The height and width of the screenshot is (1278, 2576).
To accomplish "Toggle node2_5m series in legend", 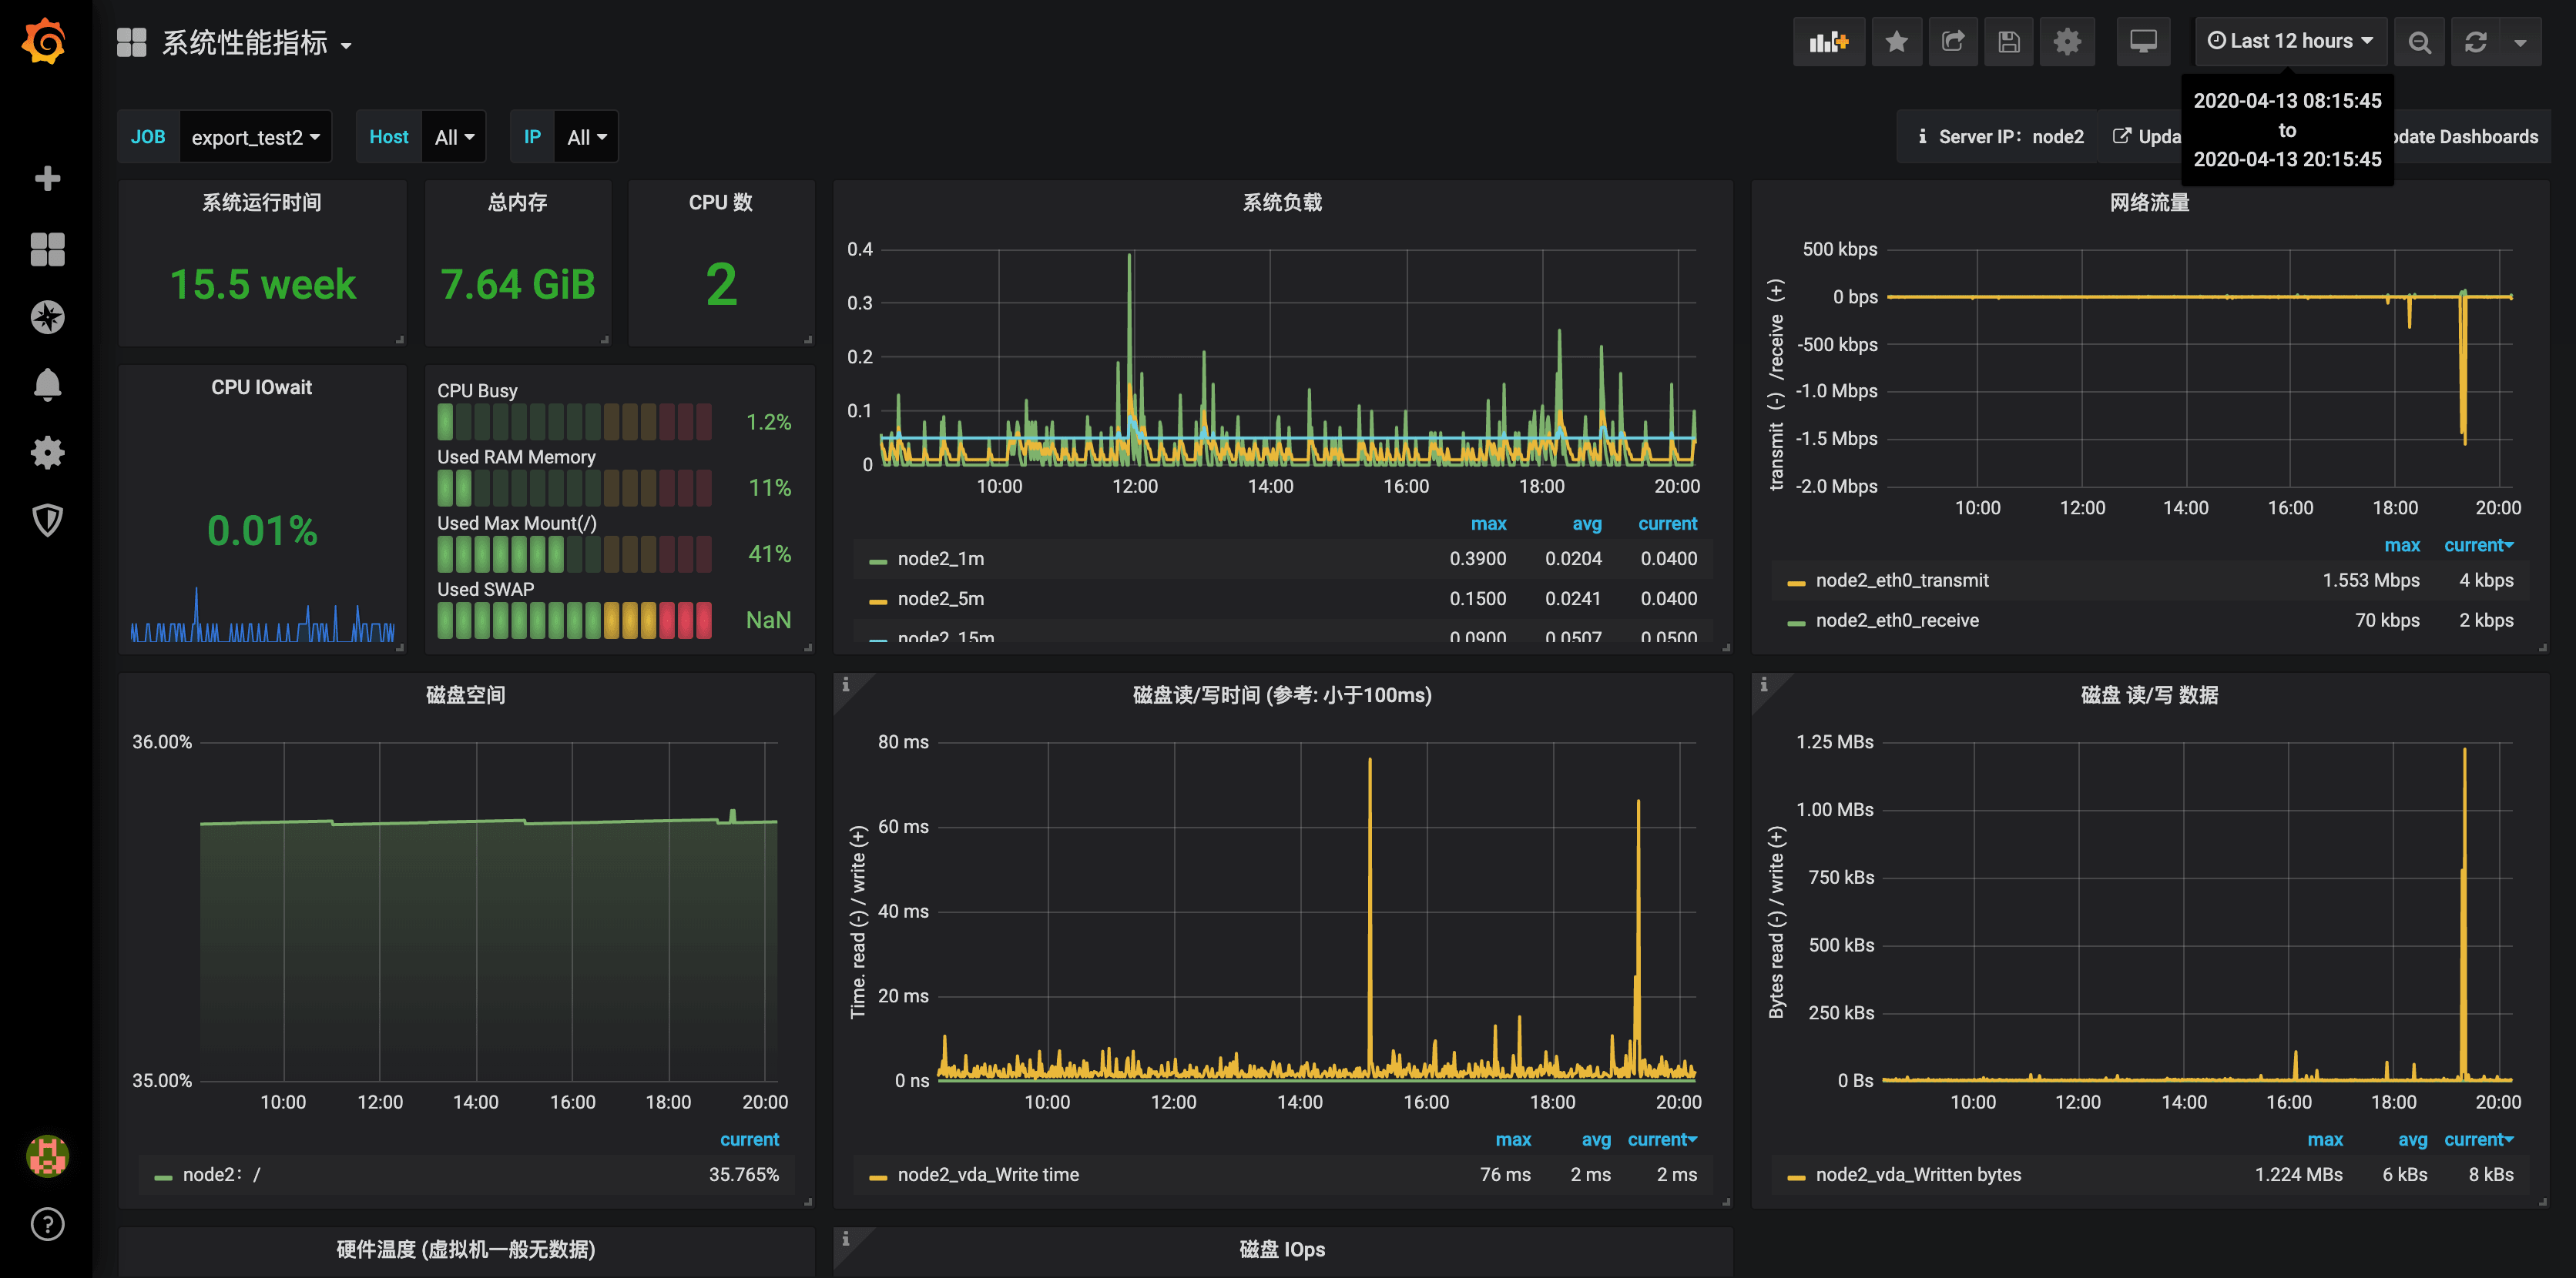I will tap(940, 598).
